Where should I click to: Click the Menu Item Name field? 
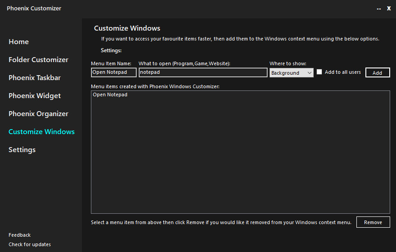pos(113,72)
